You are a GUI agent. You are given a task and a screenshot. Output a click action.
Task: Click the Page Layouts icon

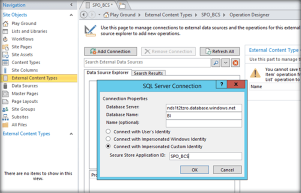coord(5,101)
